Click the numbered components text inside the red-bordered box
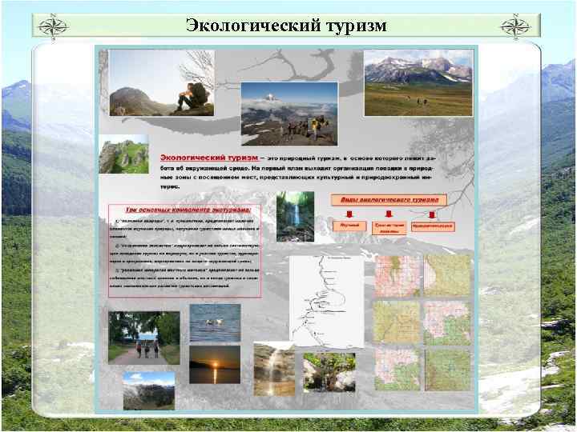 pyautogui.click(x=185, y=254)
